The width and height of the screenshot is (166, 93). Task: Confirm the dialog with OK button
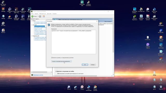(x=85, y=65)
